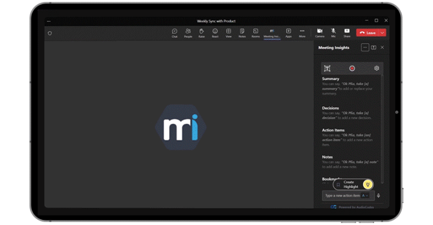Open the More actions menu
Image resolution: width=433 pixels, height=225 pixels.
pos(302,33)
